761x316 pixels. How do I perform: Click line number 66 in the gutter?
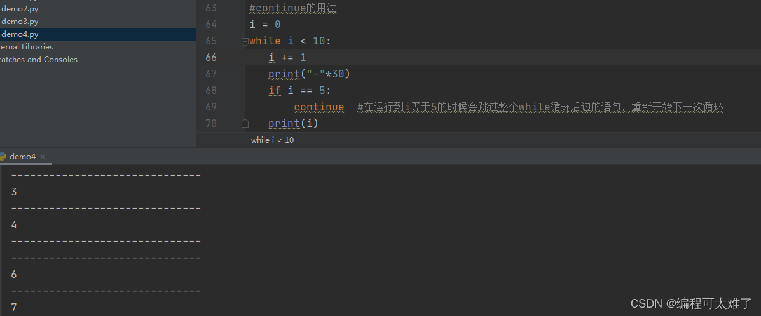211,57
